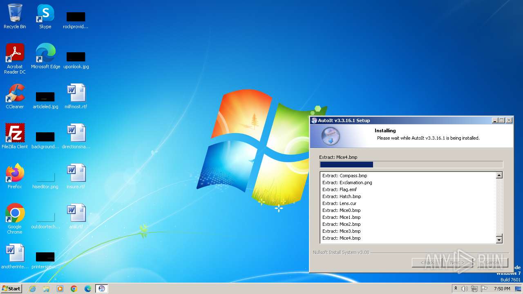Select insure.rtf document icon
This screenshot has height=294, width=523.
click(76, 176)
